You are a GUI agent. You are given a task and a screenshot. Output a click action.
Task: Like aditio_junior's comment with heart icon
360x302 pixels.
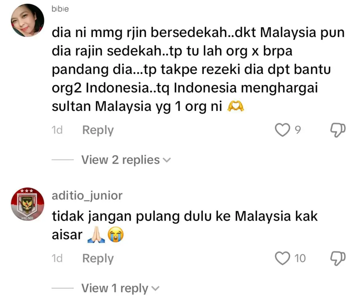(282, 258)
